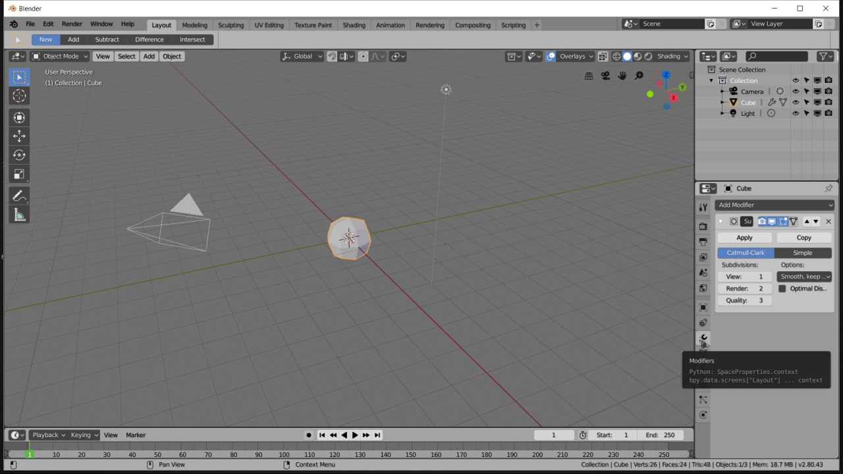Viewport: 843px width, 474px height.
Task: Collapse the Subdivision modifier panel
Action: click(721, 222)
